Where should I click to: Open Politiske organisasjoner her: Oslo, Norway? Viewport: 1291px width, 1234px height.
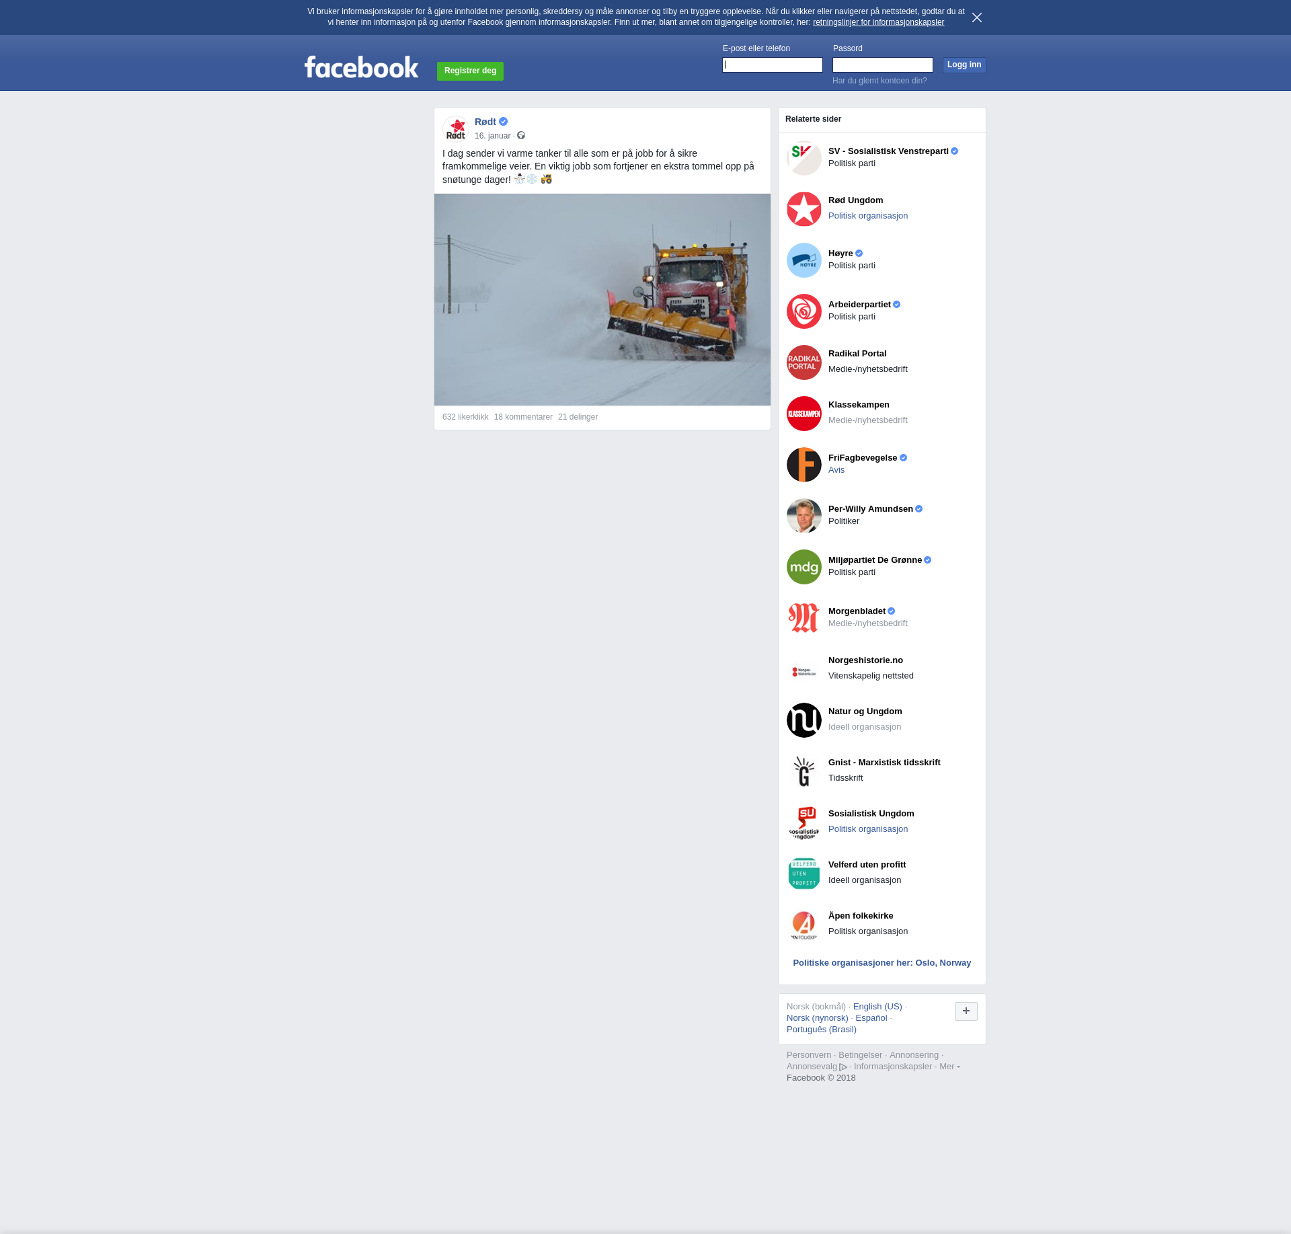pos(882,963)
